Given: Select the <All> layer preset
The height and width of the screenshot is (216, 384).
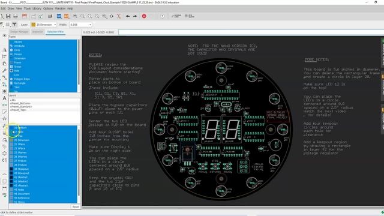Looking at the screenshot, I should coord(13,100).
